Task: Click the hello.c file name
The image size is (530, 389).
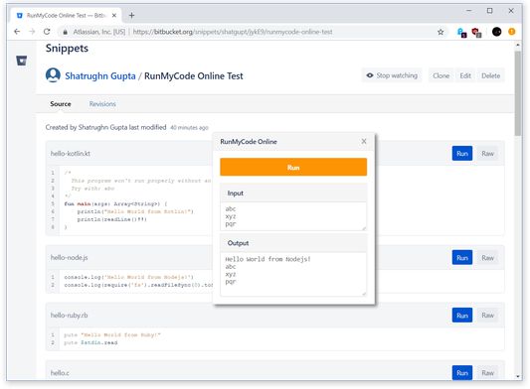Action: (x=60, y=373)
